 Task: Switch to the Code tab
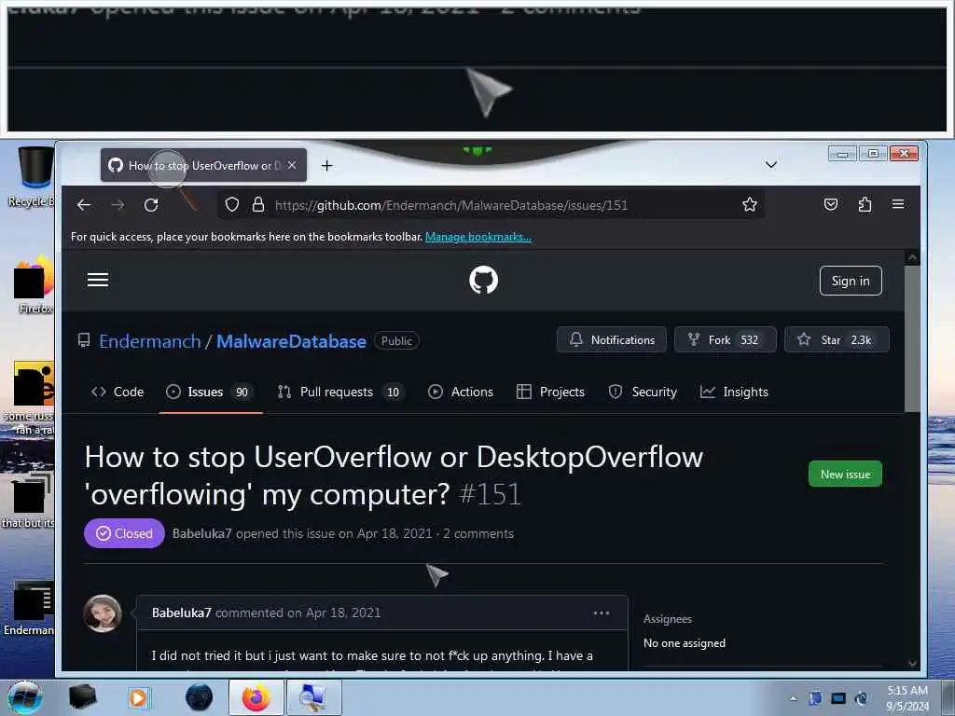[118, 392]
